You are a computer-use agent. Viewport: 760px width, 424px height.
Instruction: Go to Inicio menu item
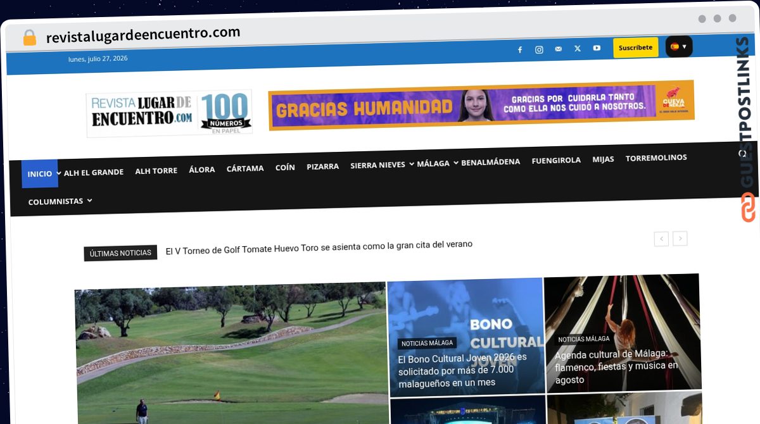[x=40, y=173]
